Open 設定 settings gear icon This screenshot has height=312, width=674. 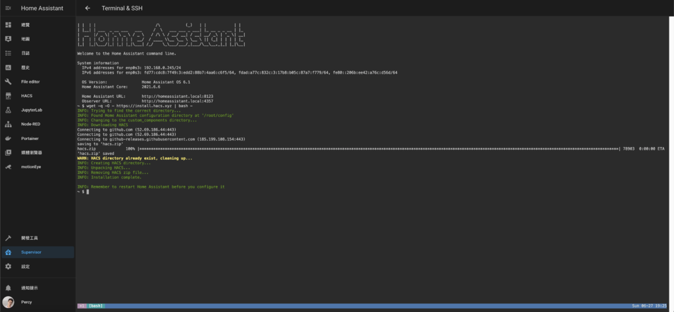(x=8, y=267)
